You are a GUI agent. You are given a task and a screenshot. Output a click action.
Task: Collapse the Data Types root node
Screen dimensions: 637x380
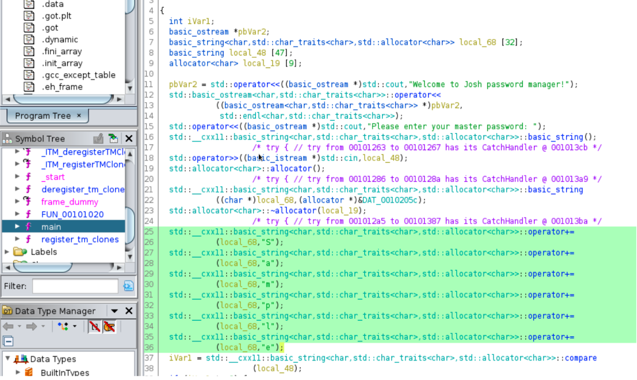[8, 359]
